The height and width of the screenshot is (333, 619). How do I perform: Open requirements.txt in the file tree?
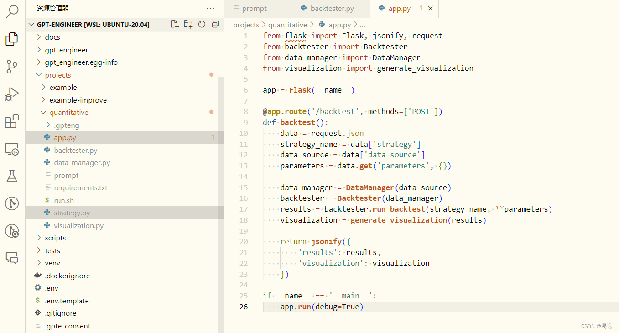coord(125,188)
